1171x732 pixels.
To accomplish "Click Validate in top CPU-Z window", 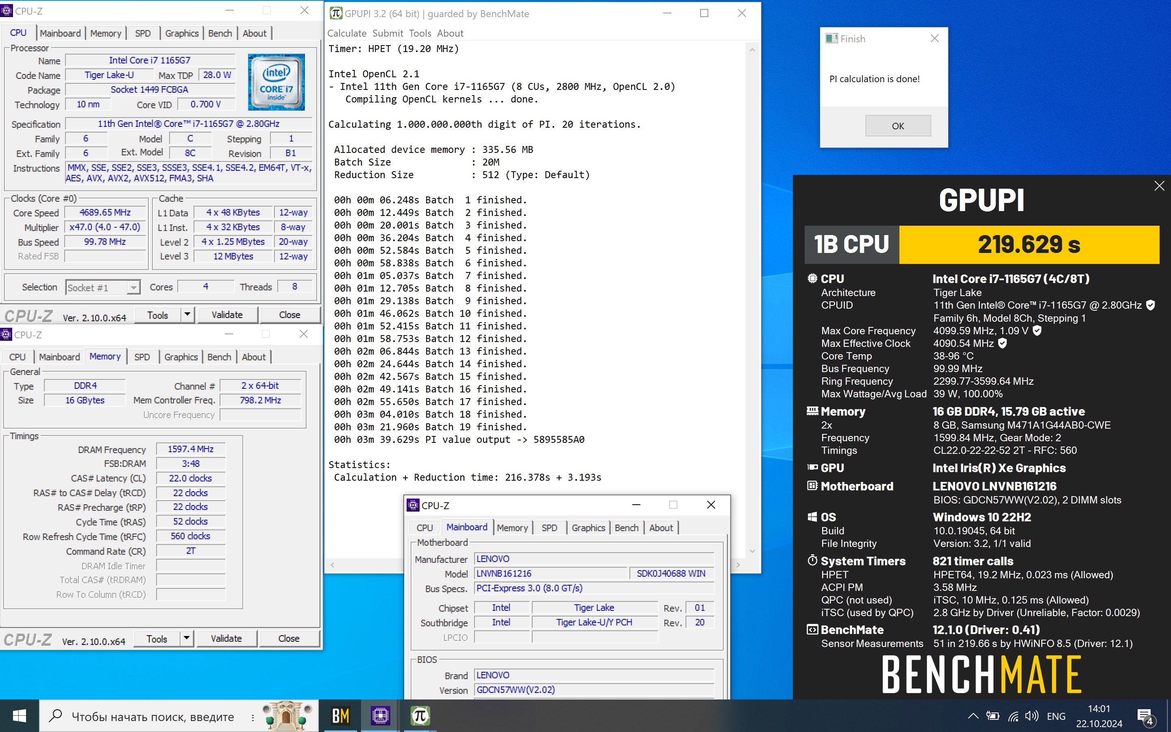I will [x=227, y=315].
